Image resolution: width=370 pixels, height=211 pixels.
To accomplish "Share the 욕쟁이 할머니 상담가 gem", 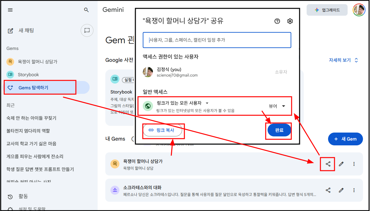I will click(x=328, y=164).
